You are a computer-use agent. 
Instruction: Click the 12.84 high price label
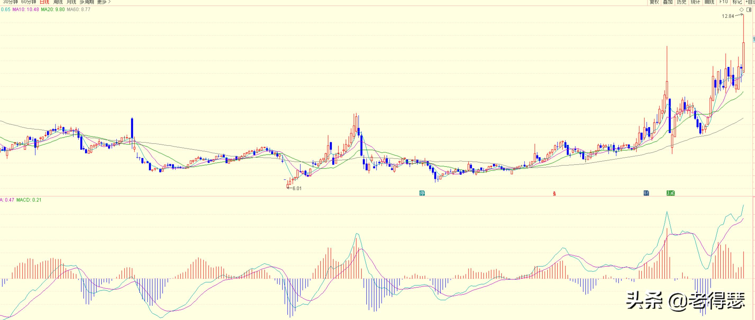(728, 16)
